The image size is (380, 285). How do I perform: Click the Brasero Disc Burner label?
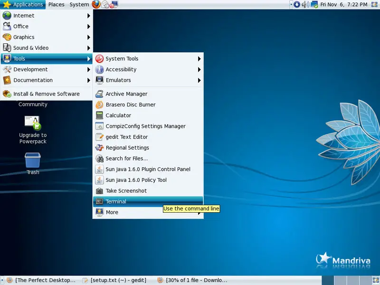(131, 104)
